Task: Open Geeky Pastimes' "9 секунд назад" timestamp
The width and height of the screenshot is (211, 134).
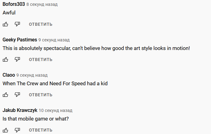Action: (54, 40)
